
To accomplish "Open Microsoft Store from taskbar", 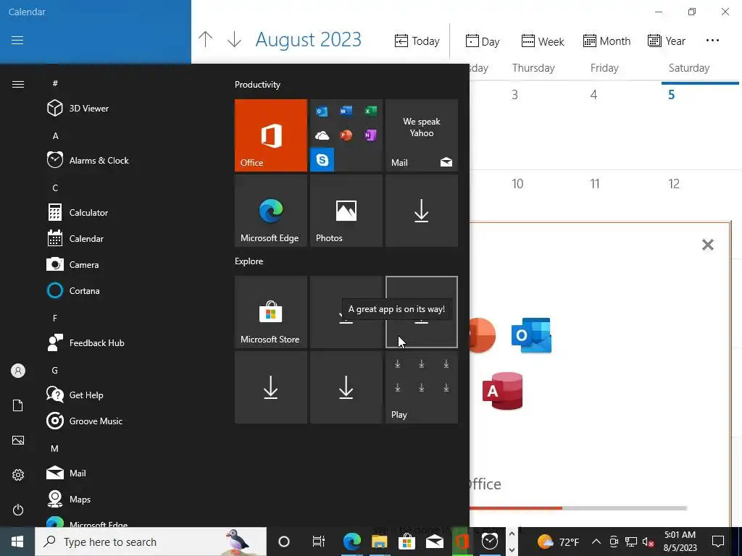I will pyautogui.click(x=407, y=542).
